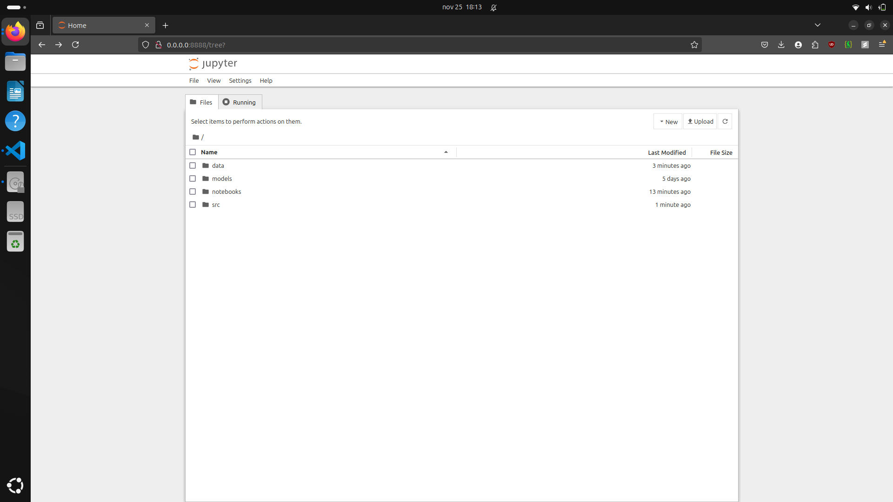Click the Upload button
This screenshot has height=502, width=893.
click(x=700, y=122)
